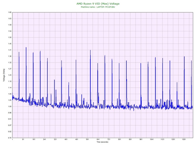Image resolution: width=196 pixels, height=147 pixels.
Task: Click the time axis value 1041
Action: [x=152, y=139]
